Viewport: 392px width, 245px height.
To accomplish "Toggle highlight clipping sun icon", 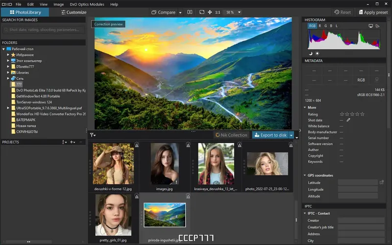I will (x=317, y=53).
